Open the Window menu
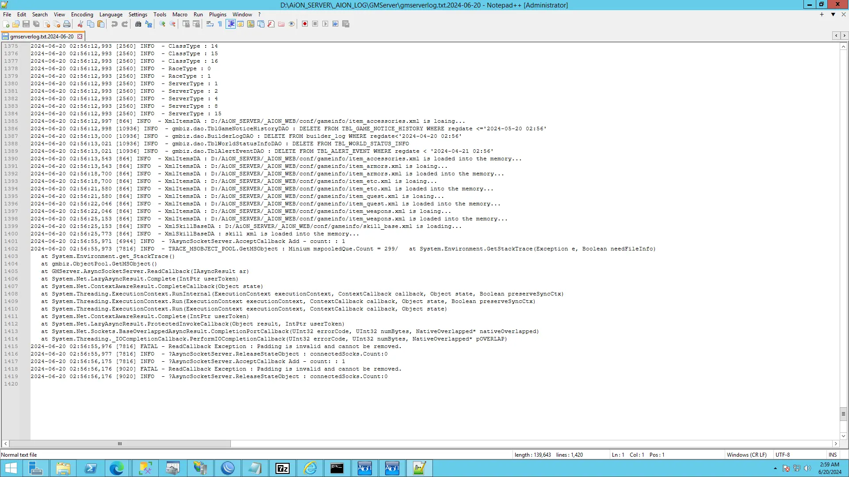849x477 pixels. click(242, 15)
